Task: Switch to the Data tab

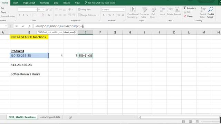Action: click(56, 3)
